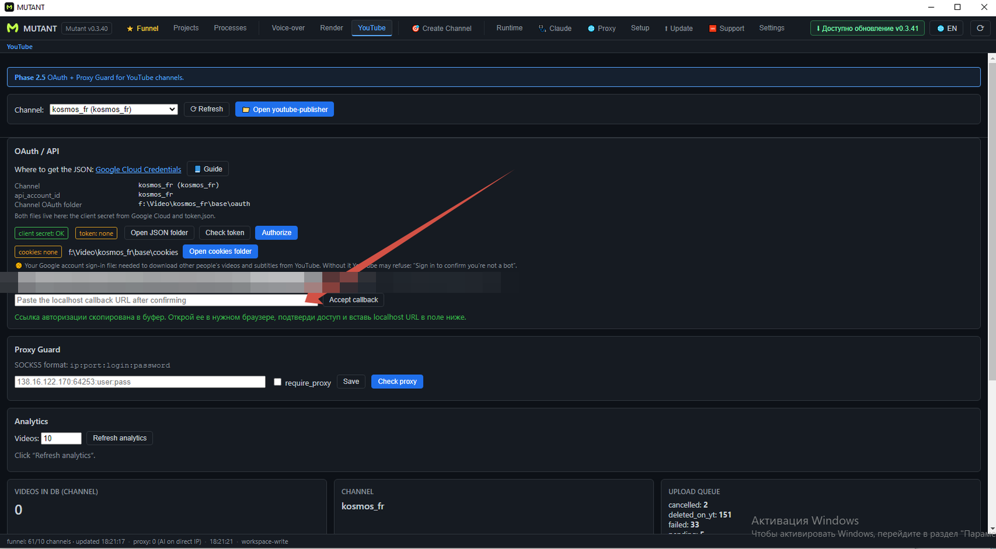This screenshot has width=996, height=549.
Task: Switch to the Render tab
Action: [x=332, y=28]
